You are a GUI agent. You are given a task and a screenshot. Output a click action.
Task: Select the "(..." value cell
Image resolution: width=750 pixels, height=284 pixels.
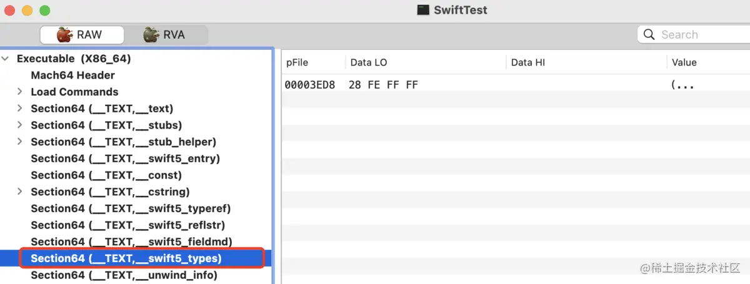682,85
